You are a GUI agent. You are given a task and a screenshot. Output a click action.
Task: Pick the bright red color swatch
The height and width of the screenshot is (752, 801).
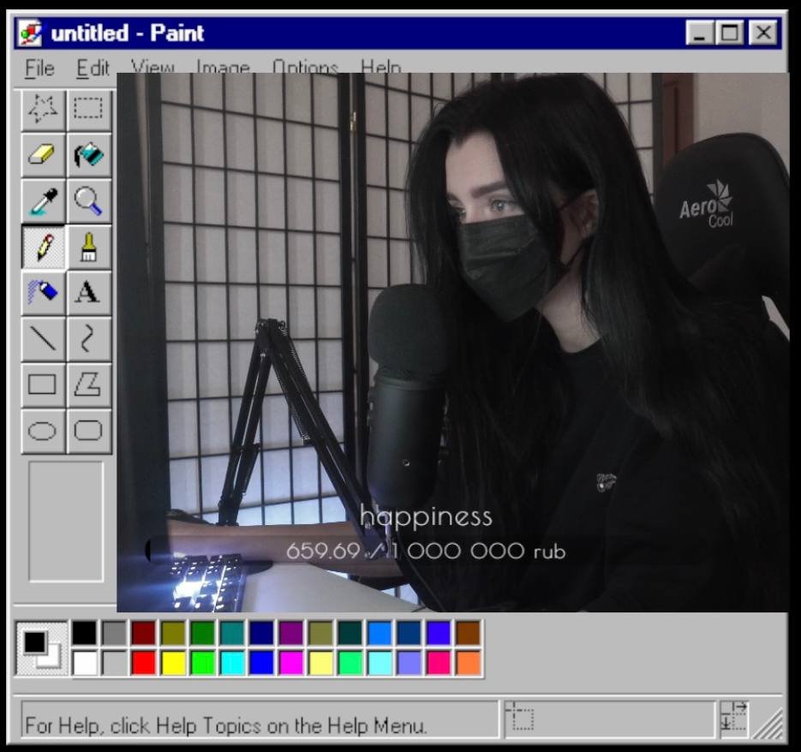tap(143, 663)
